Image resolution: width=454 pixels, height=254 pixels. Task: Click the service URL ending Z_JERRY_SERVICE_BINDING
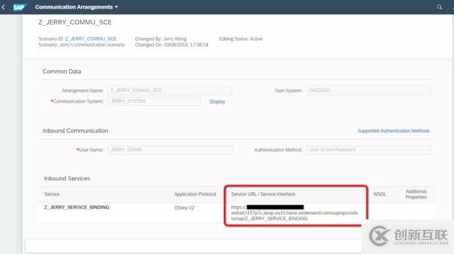(x=294, y=213)
